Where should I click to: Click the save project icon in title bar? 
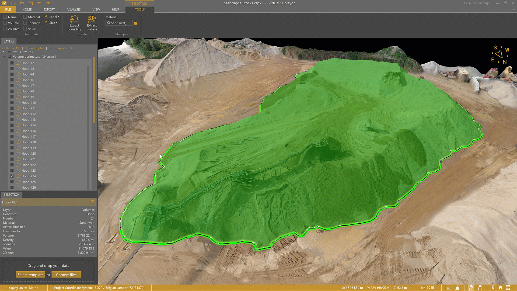pyautogui.click(x=30, y=3)
